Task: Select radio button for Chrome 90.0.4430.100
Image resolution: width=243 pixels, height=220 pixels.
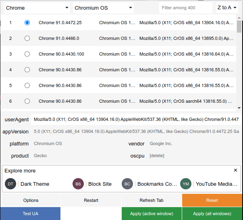Action: 27,54
